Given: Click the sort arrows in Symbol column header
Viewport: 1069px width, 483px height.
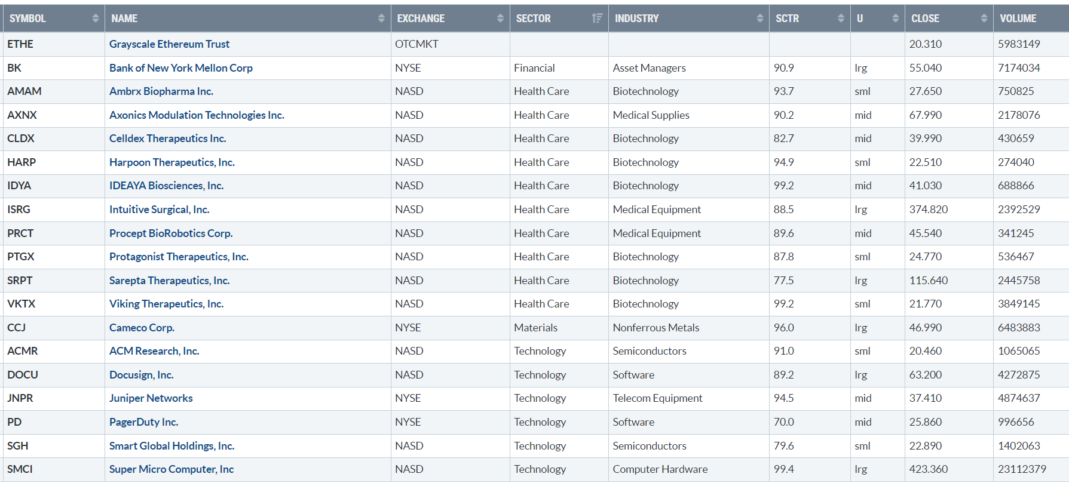Looking at the screenshot, I should 96,19.
